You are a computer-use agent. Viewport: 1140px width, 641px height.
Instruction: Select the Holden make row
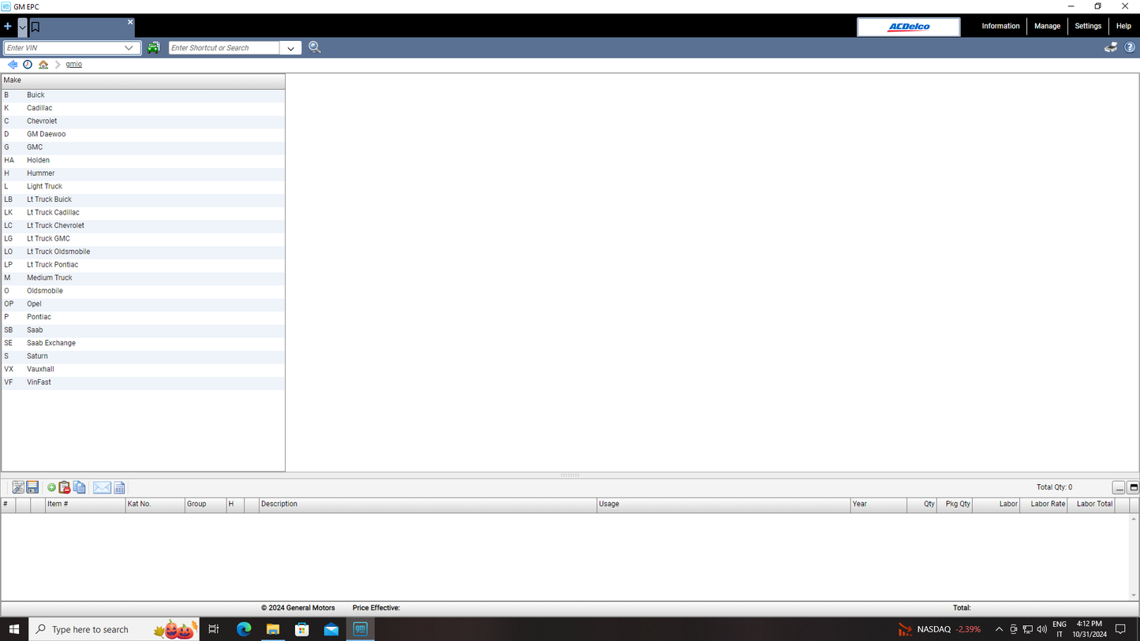tap(143, 160)
